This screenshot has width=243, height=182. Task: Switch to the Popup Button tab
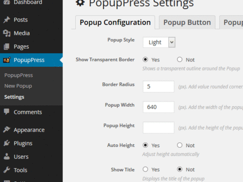point(187,22)
